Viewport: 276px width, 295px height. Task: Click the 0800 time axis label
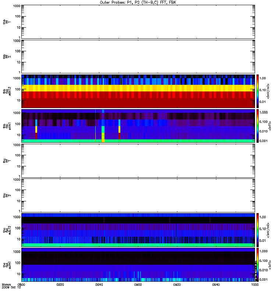(x=21, y=285)
